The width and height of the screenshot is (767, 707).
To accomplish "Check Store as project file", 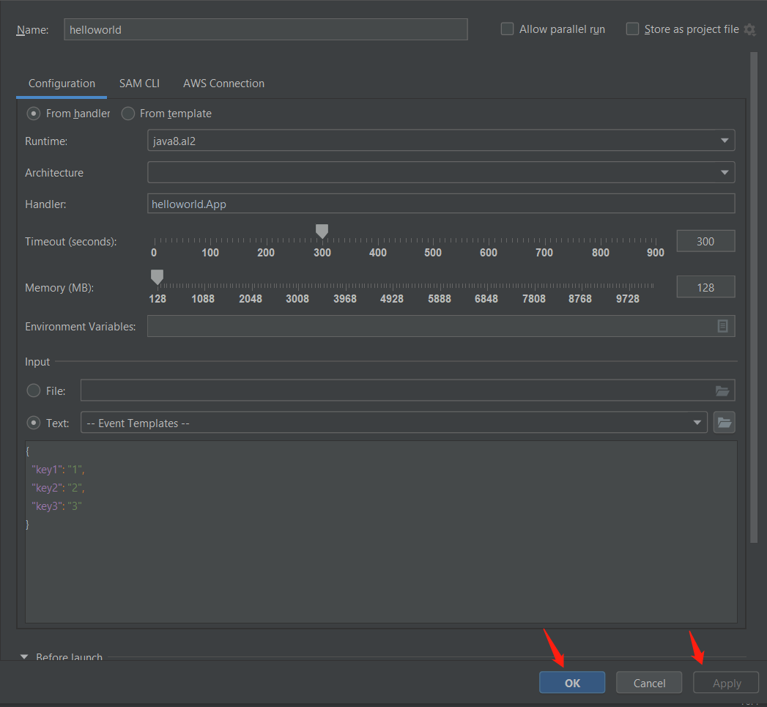I will tap(633, 29).
